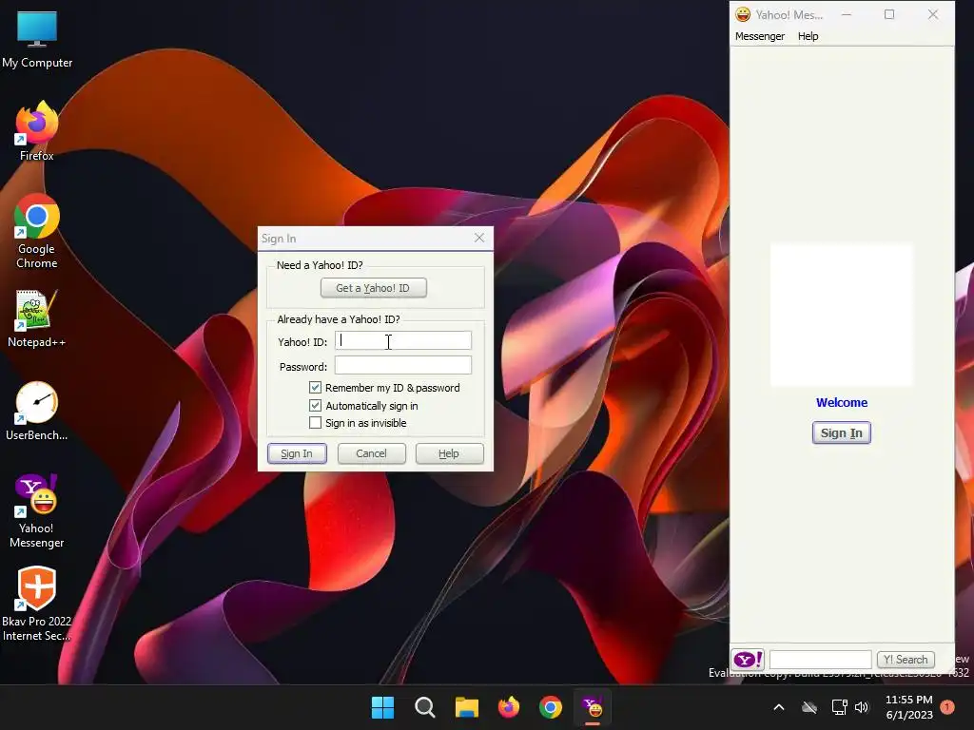974x730 pixels.
Task: Open the Messenger menu
Action: pos(760,36)
